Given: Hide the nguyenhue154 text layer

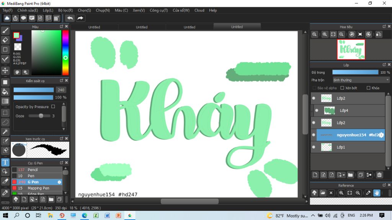Looking at the screenshot, I should point(314,135).
